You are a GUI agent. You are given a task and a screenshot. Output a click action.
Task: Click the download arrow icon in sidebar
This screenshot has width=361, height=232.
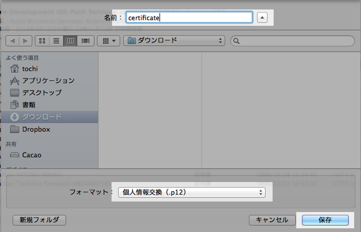15,117
